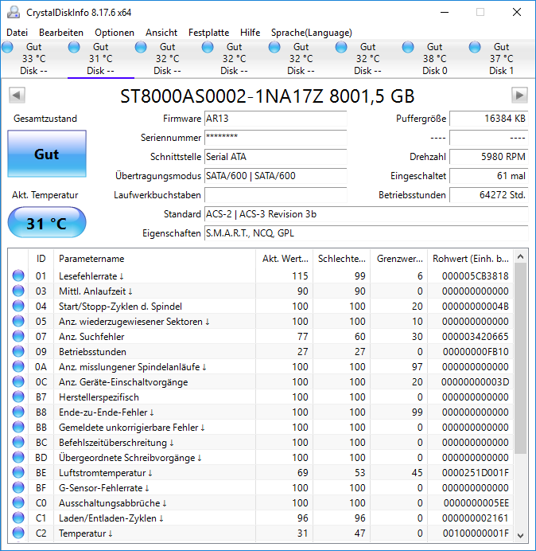Screen dimensions: 536x551
Task: Click status orb for Temperatur row C2
Action: [x=18, y=533]
